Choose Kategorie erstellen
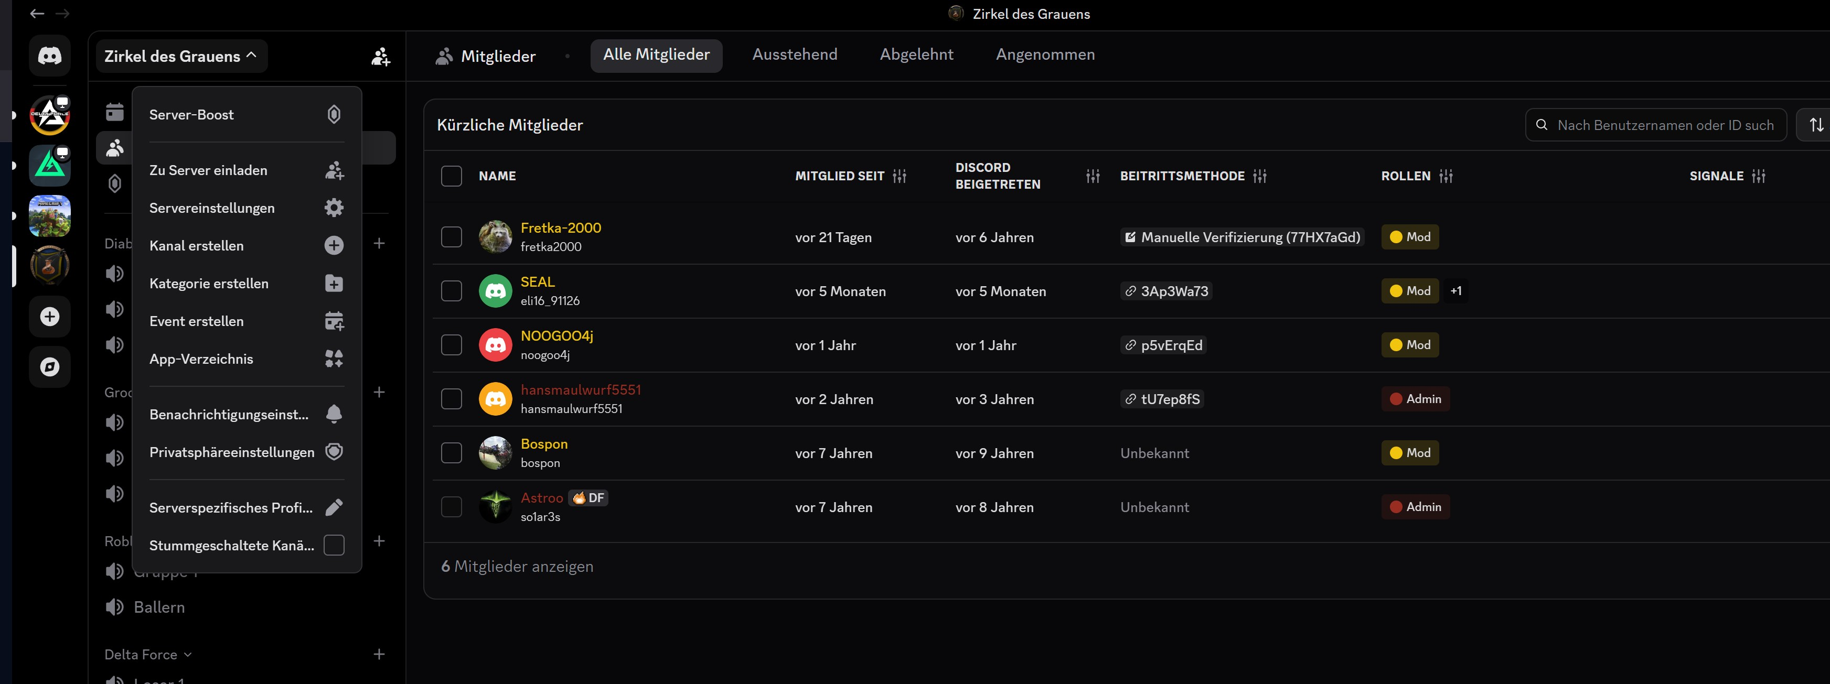Screen dimensions: 1830x684 point(247,283)
